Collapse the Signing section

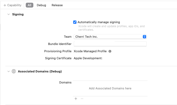[x=9, y=14]
